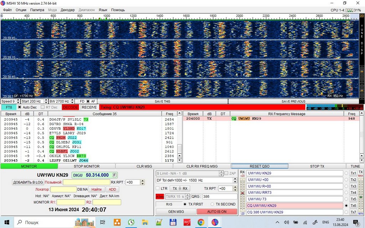Click the GEN MSG button
365x228 pixels.
point(176,212)
